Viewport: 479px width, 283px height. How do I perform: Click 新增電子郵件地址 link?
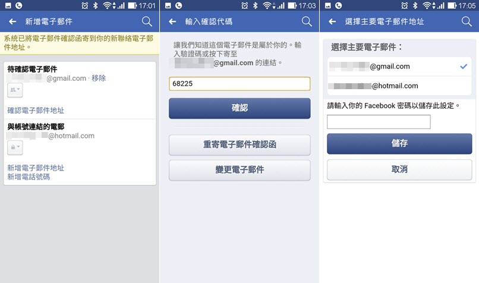(x=36, y=168)
